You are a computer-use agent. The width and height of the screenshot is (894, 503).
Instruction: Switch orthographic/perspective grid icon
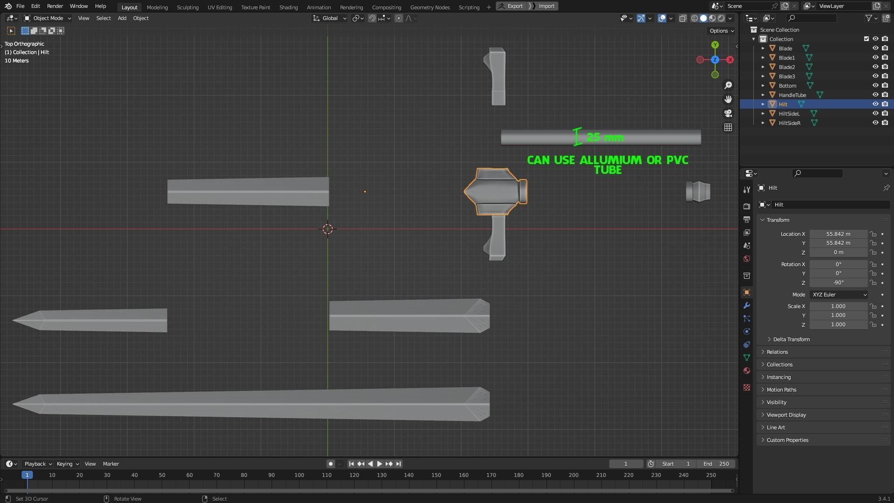(728, 127)
